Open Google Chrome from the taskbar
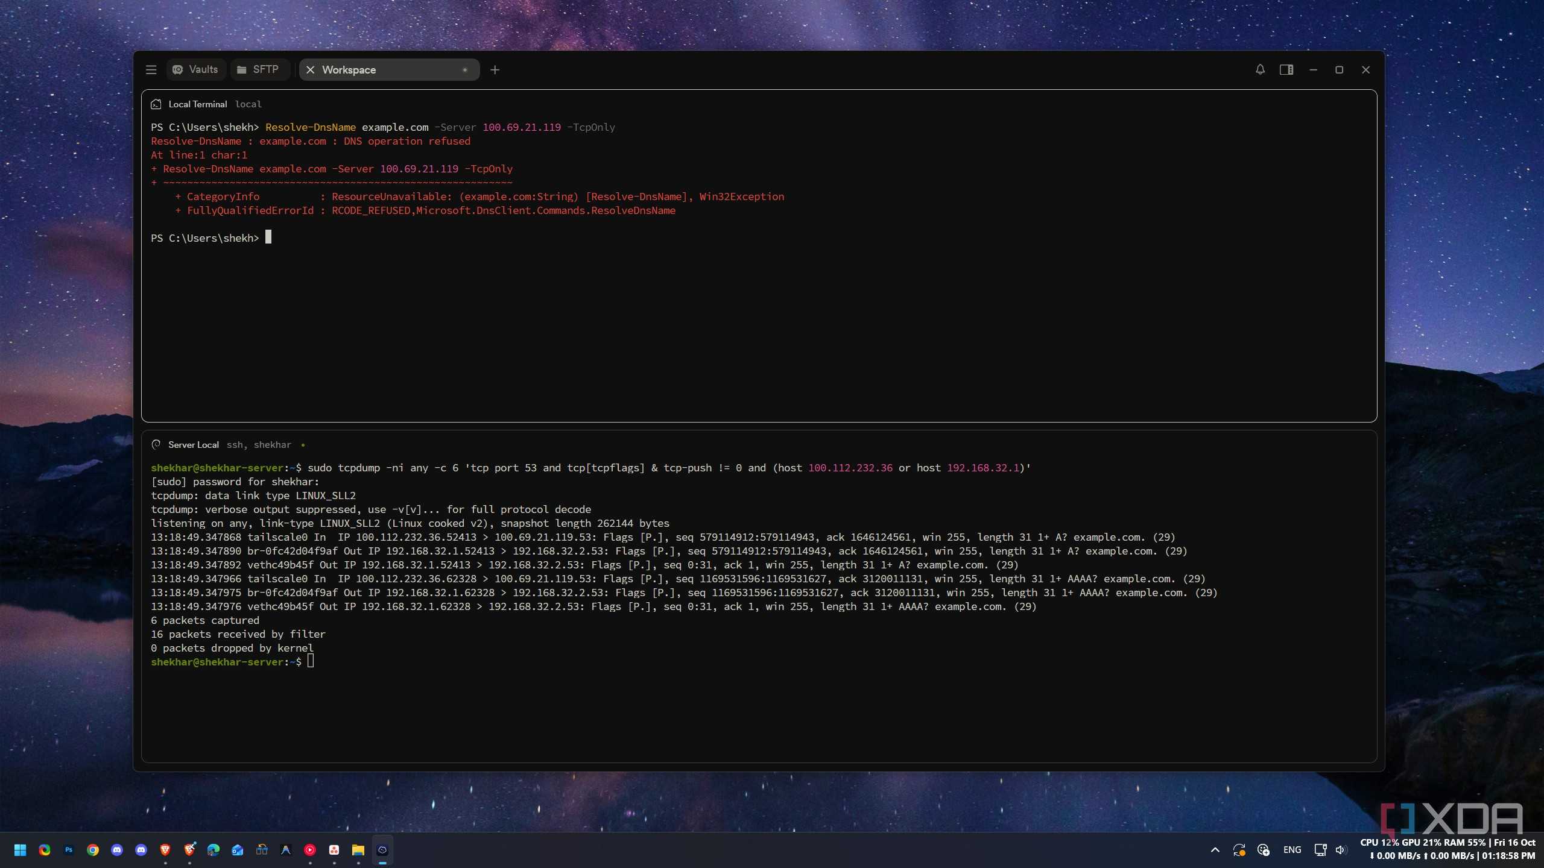 click(93, 850)
